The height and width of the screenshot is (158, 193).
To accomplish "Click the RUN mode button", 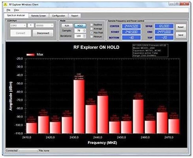I will click(x=67, y=26).
